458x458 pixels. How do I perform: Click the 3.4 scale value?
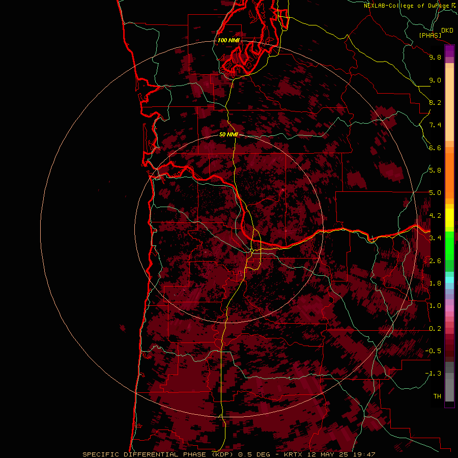435,238
